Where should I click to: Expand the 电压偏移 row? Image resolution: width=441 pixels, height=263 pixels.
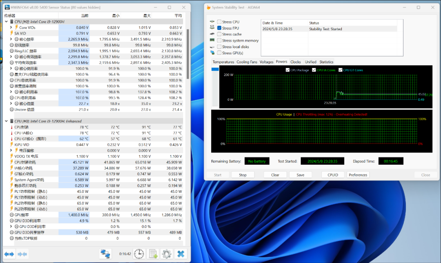coord(11,150)
